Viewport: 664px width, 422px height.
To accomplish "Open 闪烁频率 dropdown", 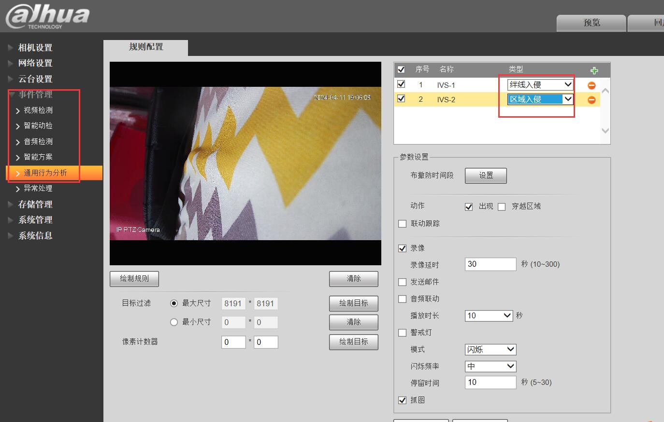I will tap(491, 366).
